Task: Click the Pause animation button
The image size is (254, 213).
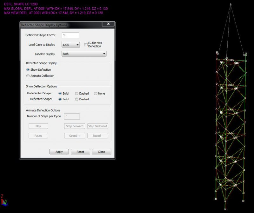Action: tap(38, 136)
